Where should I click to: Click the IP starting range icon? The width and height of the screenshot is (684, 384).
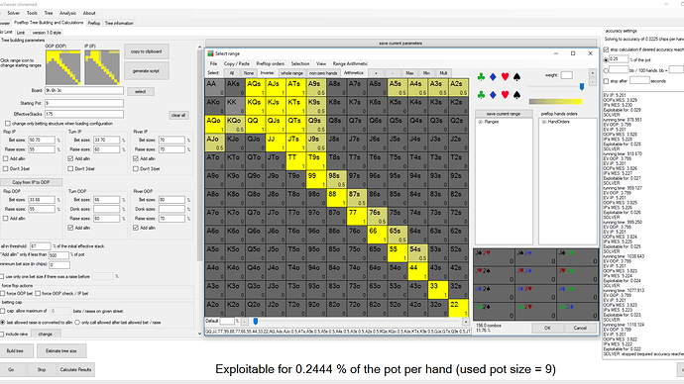[x=102, y=67]
